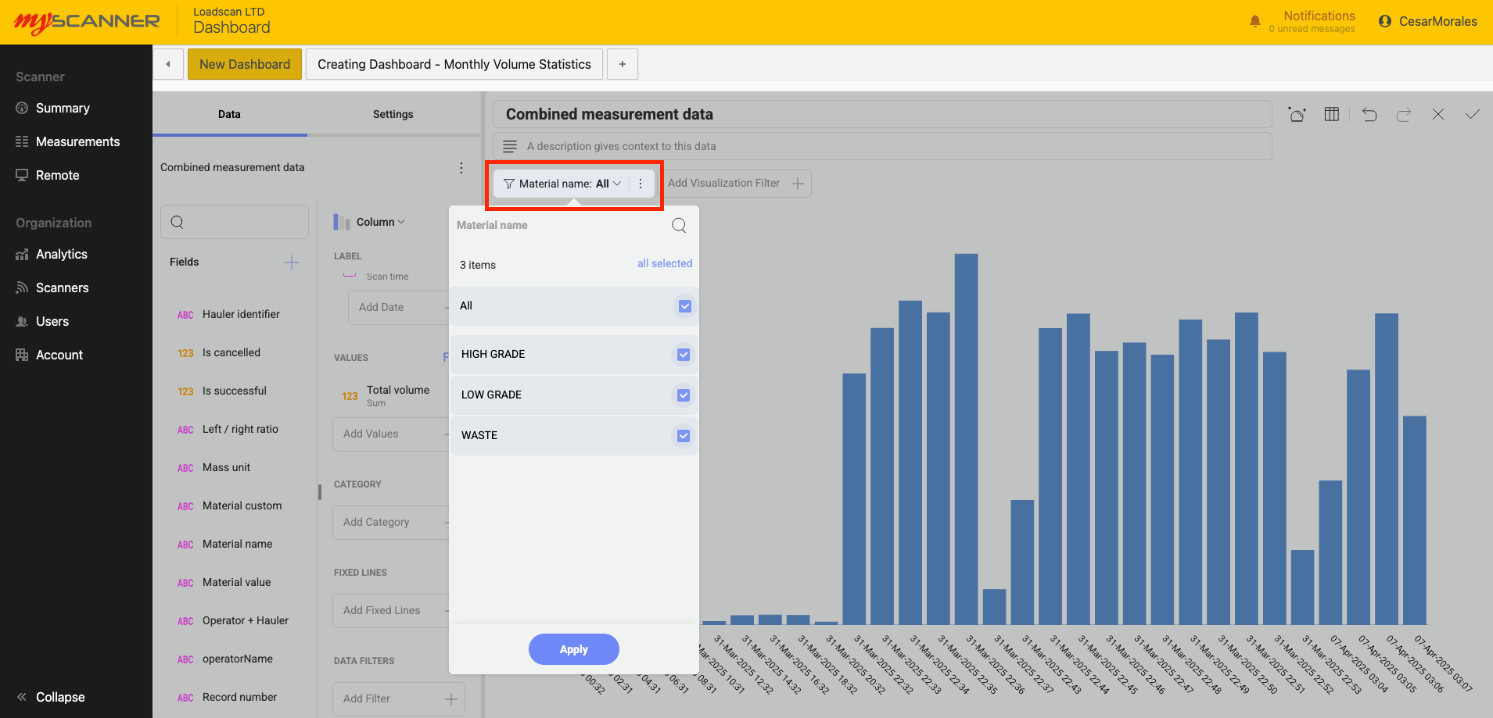Click the all selected link
1493x718 pixels.
pyautogui.click(x=665, y=263)
